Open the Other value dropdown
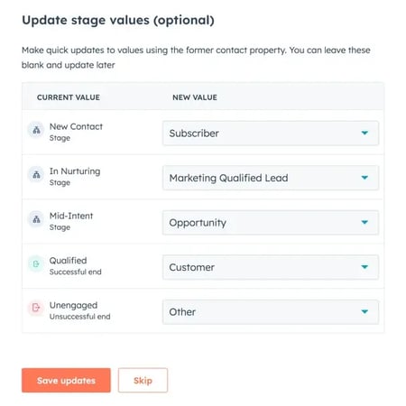The height and width of the screenshot is (406, 406). coord(271,312)
